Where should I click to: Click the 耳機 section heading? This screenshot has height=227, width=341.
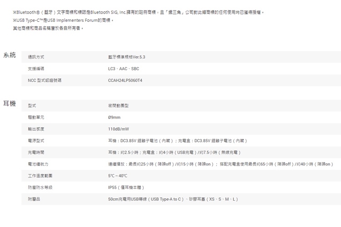coord(10,104)
